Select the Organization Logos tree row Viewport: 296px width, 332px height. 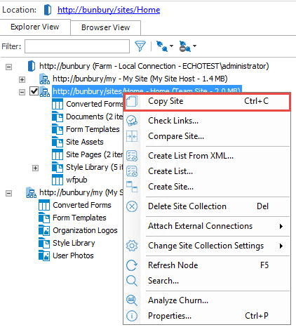point(85,230)
